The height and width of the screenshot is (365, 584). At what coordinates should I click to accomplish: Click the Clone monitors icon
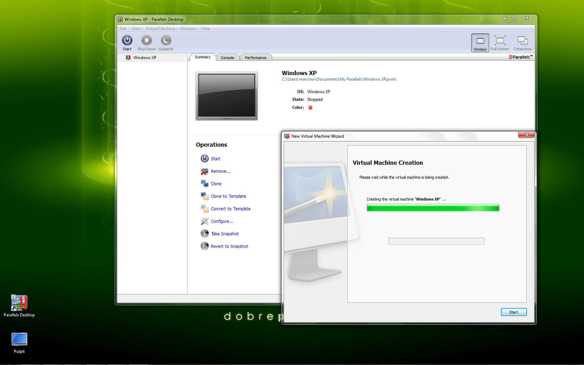click(204, 184)
